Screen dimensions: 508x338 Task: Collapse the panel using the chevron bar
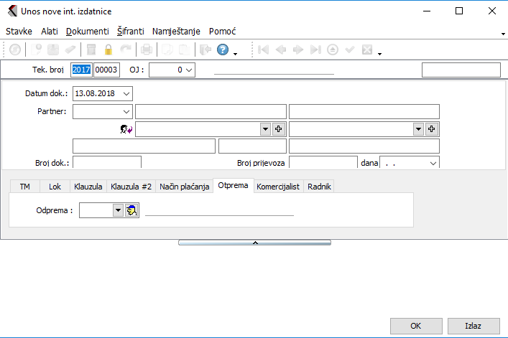click(254, 243)
